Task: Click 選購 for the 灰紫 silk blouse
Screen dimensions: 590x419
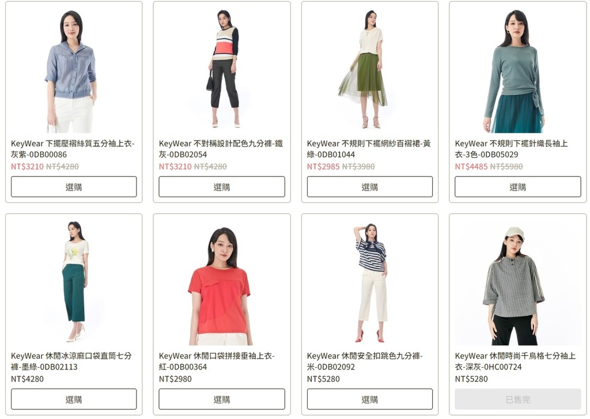Action: 74,187
